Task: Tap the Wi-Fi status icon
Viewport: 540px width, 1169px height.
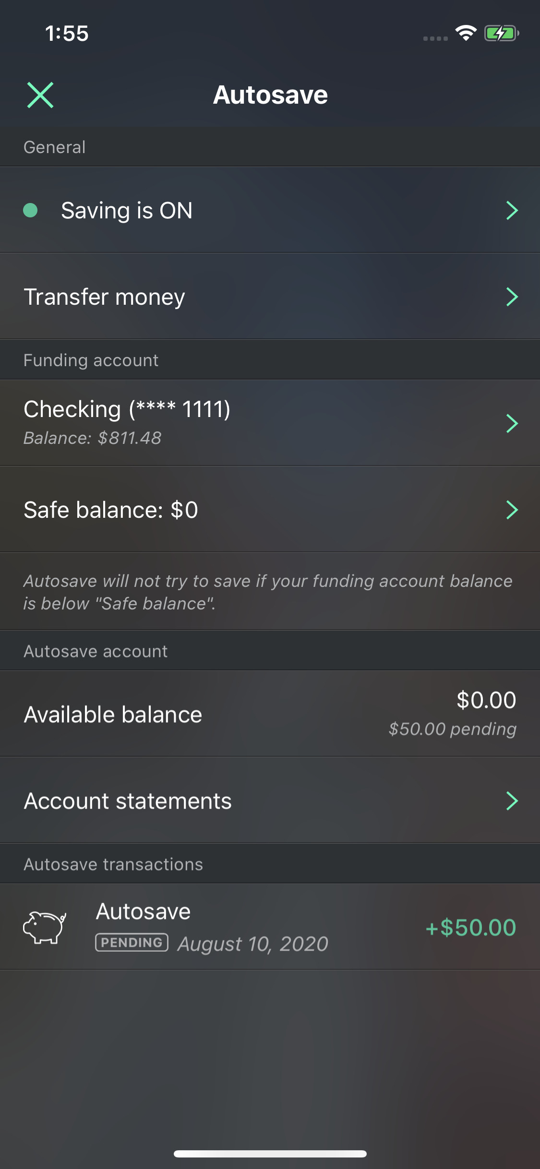Action: point(466,33)
